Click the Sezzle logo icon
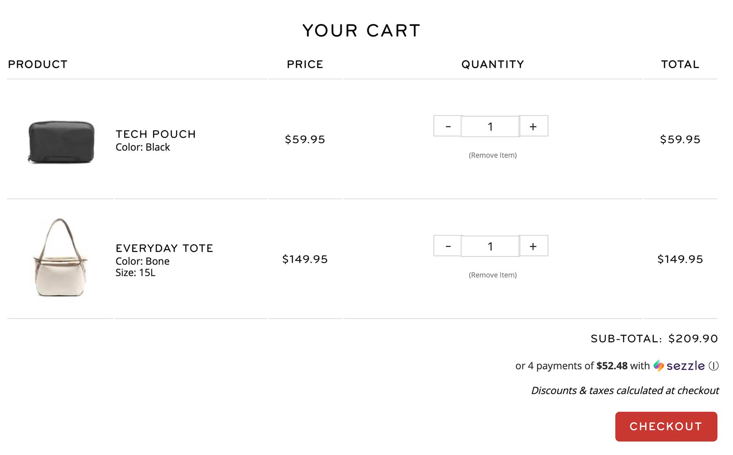 tap(660, 366)
